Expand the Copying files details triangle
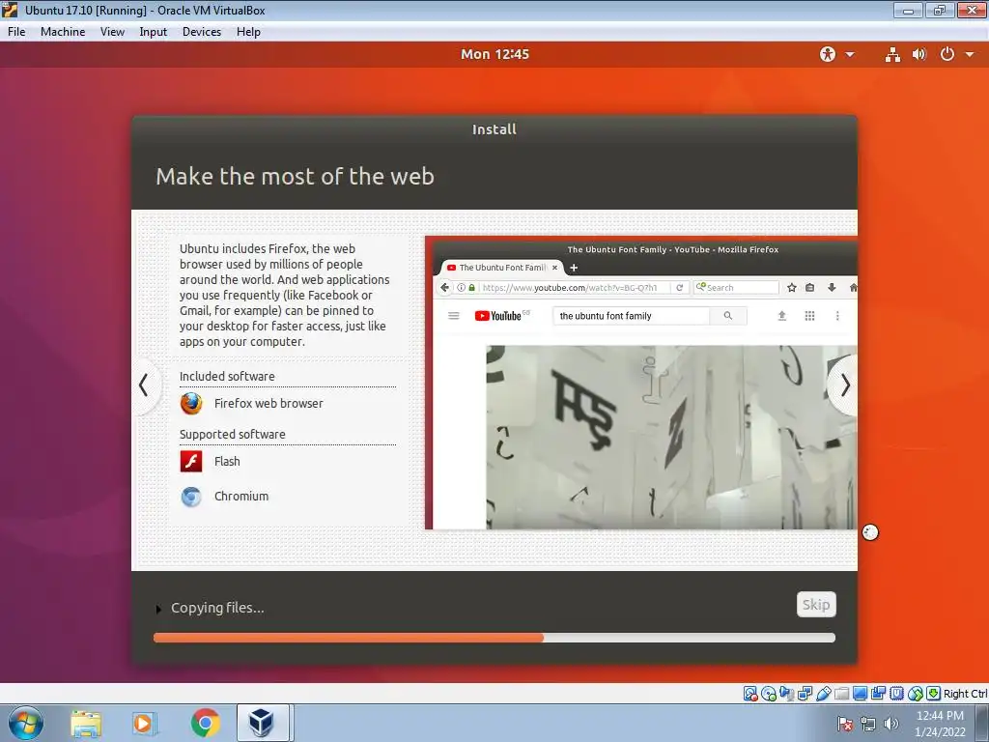This screenshot has width=989, height=742. tap(158, 609)
